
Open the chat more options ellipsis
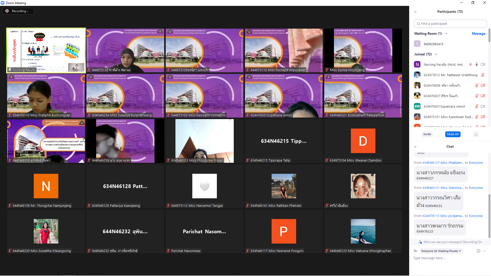click(x=484, y=251)
